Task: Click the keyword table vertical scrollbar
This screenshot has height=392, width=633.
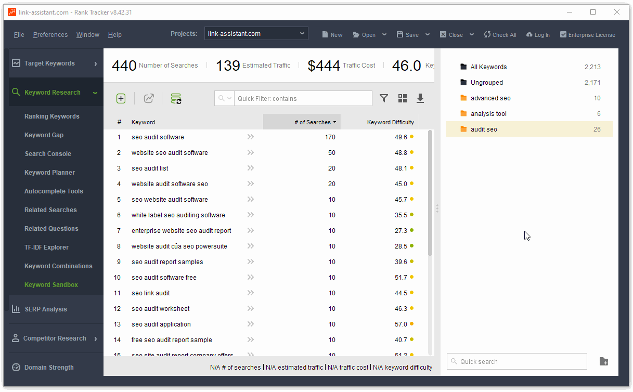Action: point(430,192)
